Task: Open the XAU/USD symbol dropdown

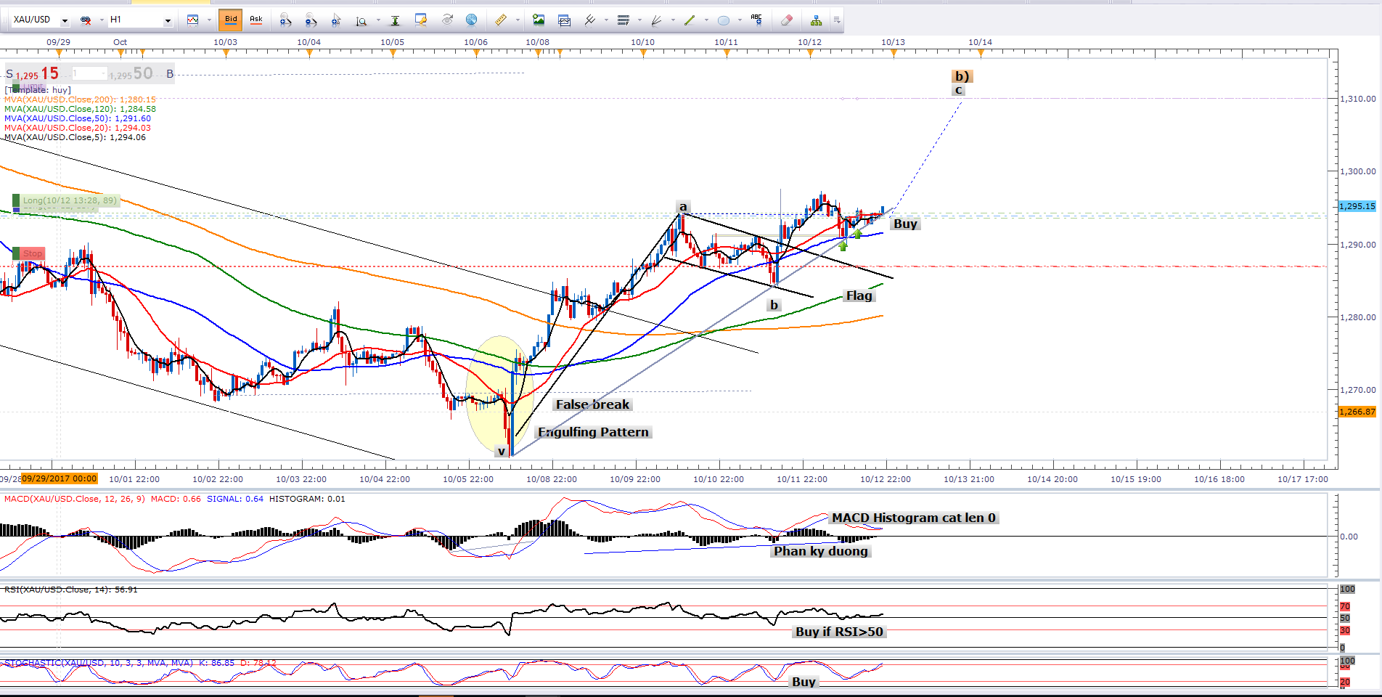Action: (x=65, y=20)
